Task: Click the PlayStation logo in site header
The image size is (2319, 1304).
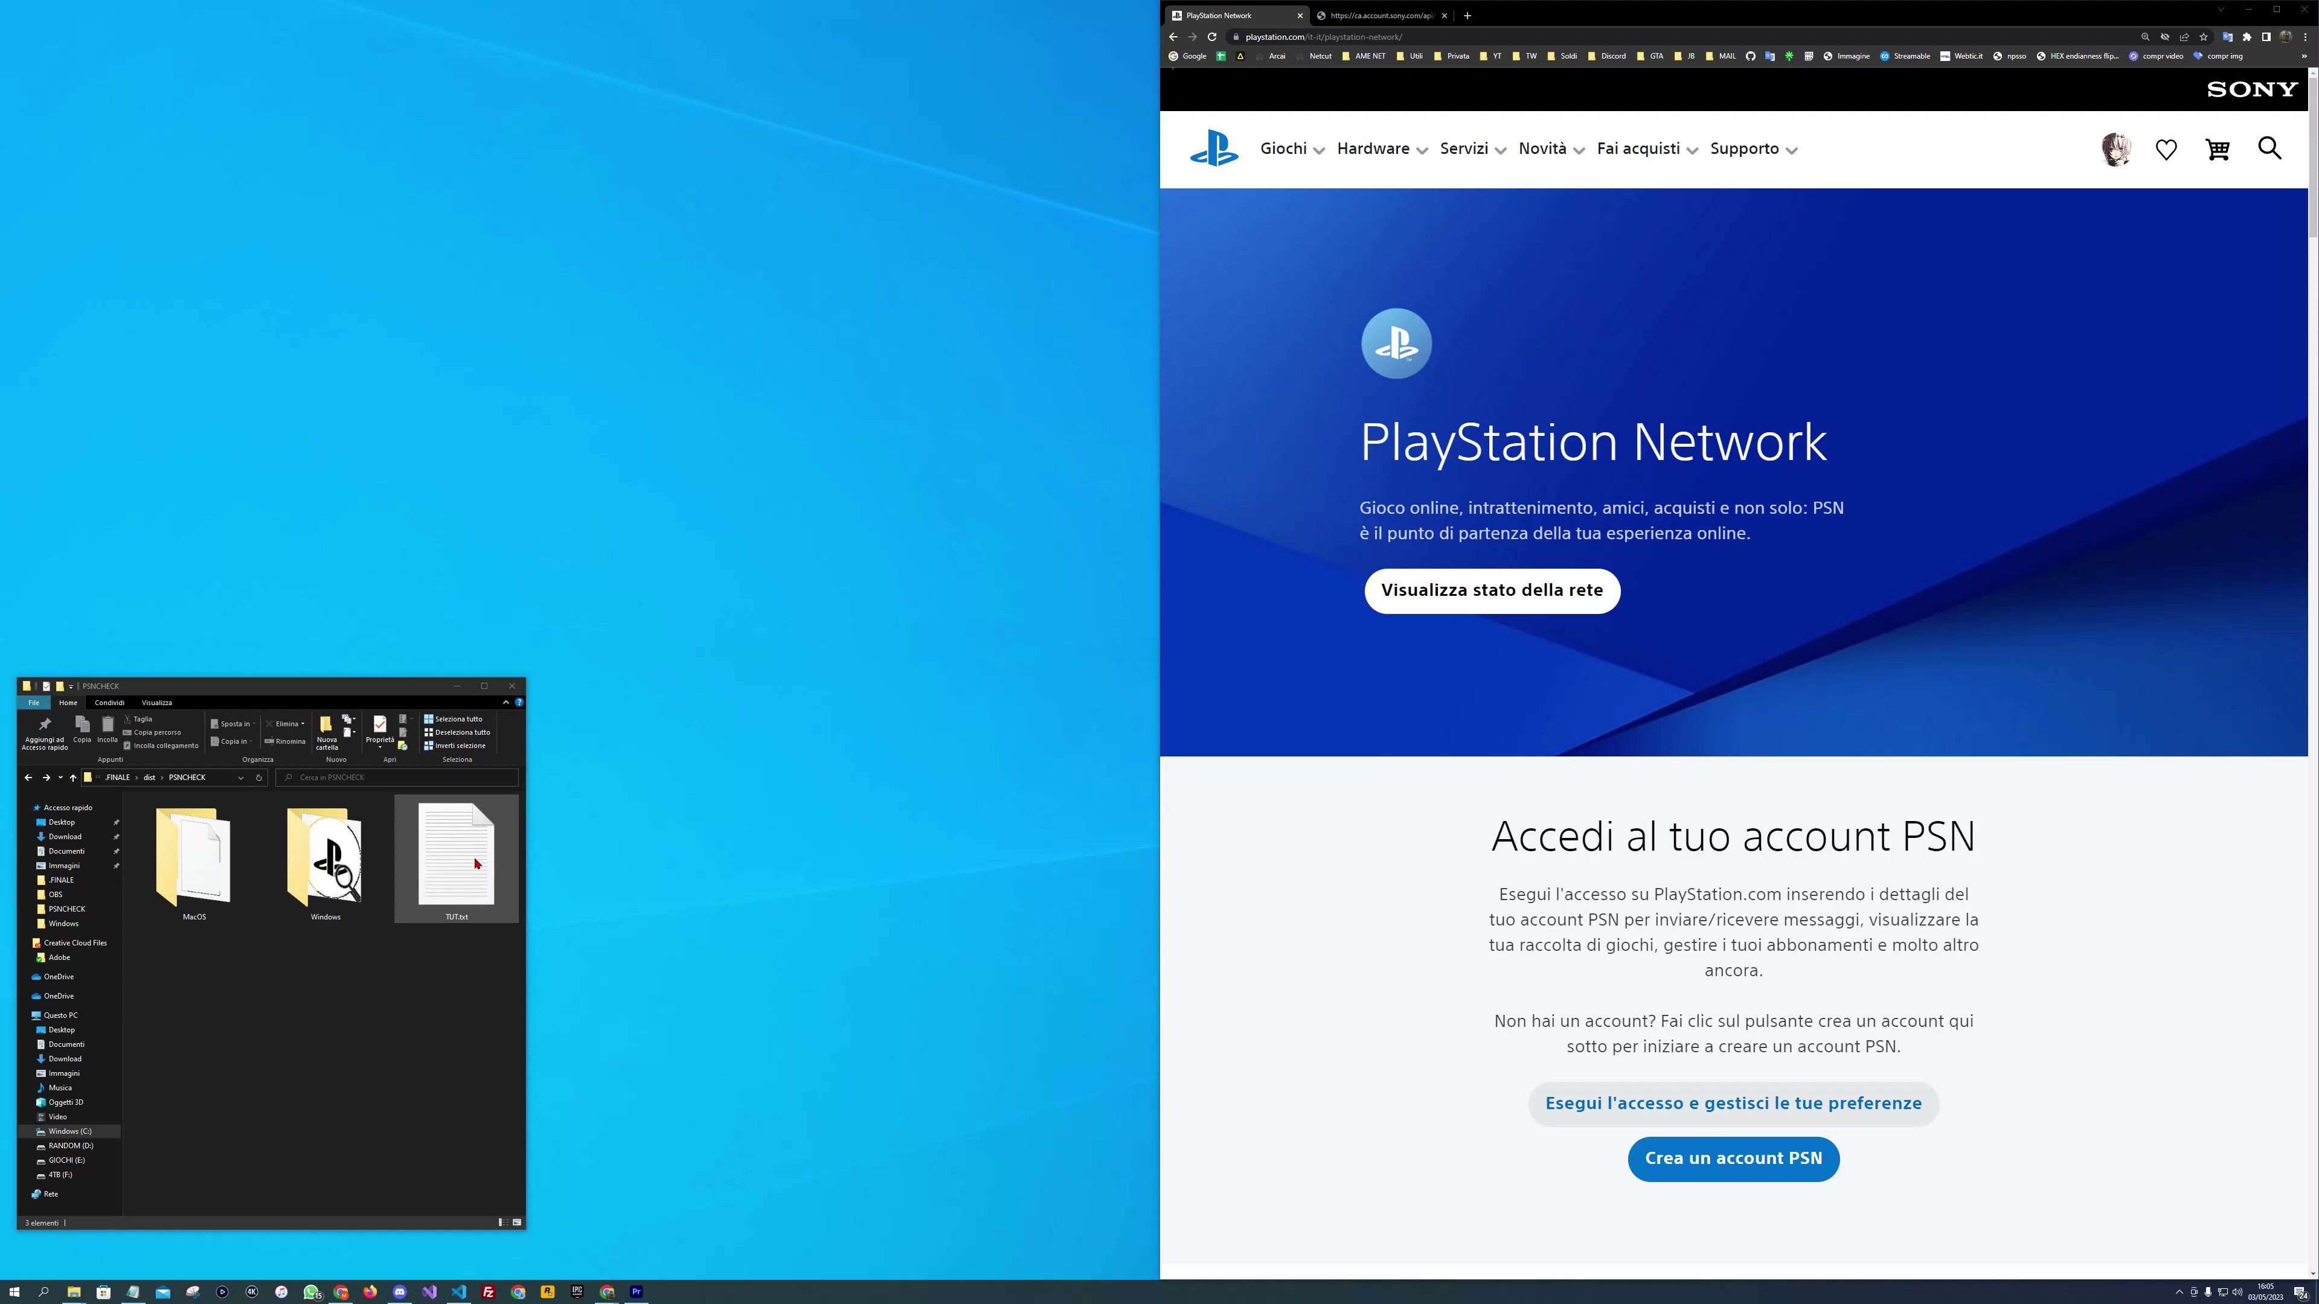Action: 1213,149
